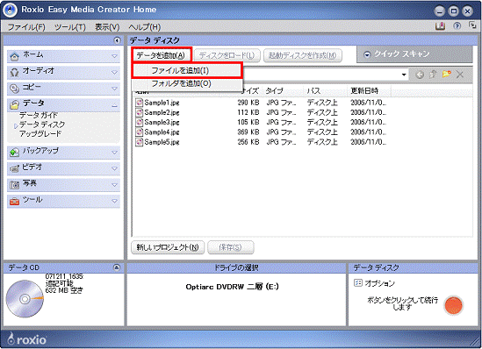The height and width of the screenshot is (349, 482).
Task: Click the orange burn button
Action: tap(453, 305)
